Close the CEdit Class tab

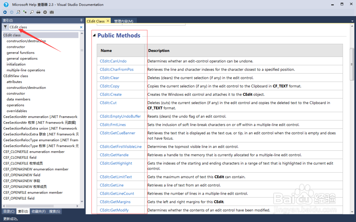[108, 21]
